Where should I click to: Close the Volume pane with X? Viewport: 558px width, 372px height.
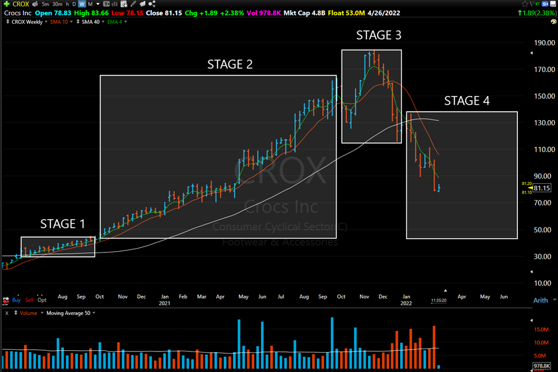tap(7, 313)
